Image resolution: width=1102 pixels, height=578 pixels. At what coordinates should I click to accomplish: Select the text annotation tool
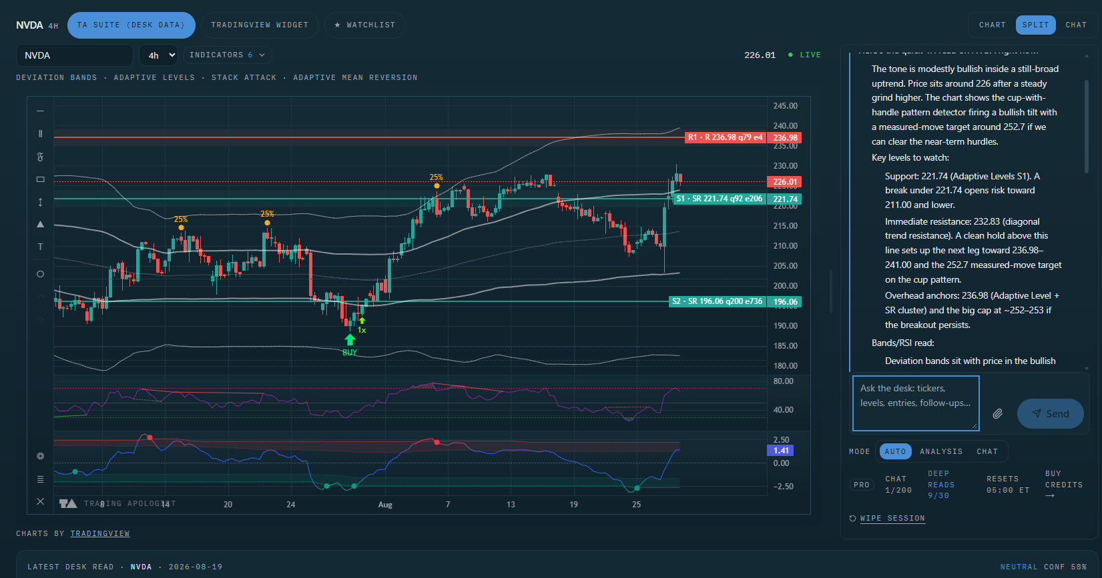(40, 247)
